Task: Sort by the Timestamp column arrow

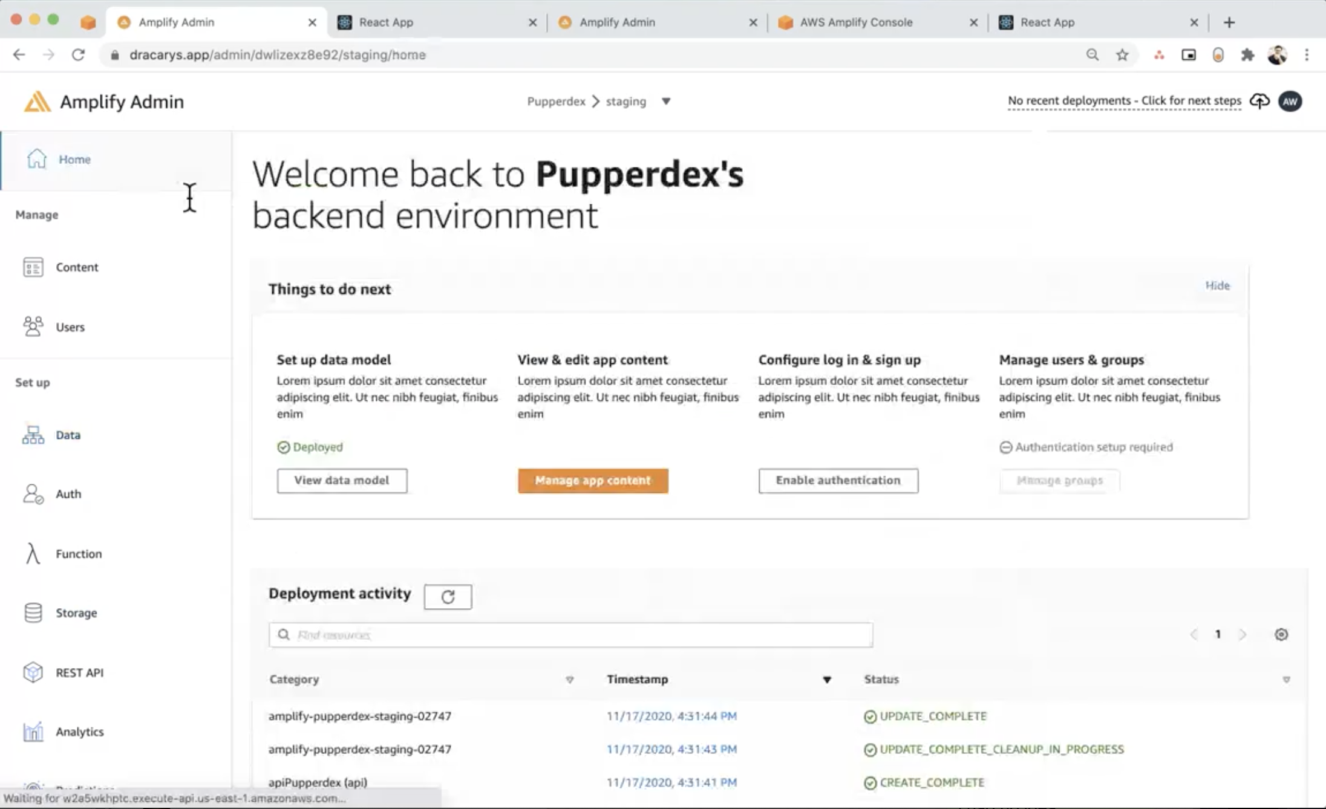Action: click(x=827, y=680)
